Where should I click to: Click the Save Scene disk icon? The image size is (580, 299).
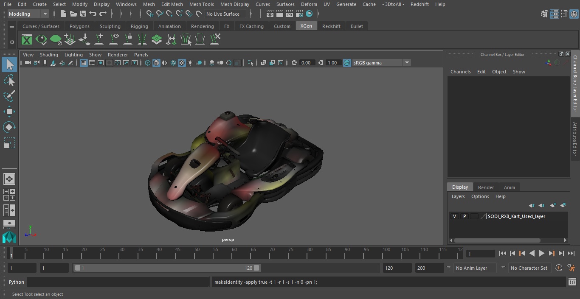[83, 14]
